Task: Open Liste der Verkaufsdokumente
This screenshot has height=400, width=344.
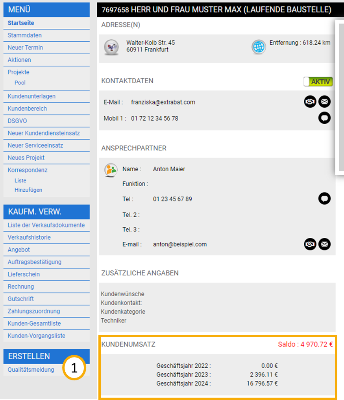Action: (x=46, y=225)
